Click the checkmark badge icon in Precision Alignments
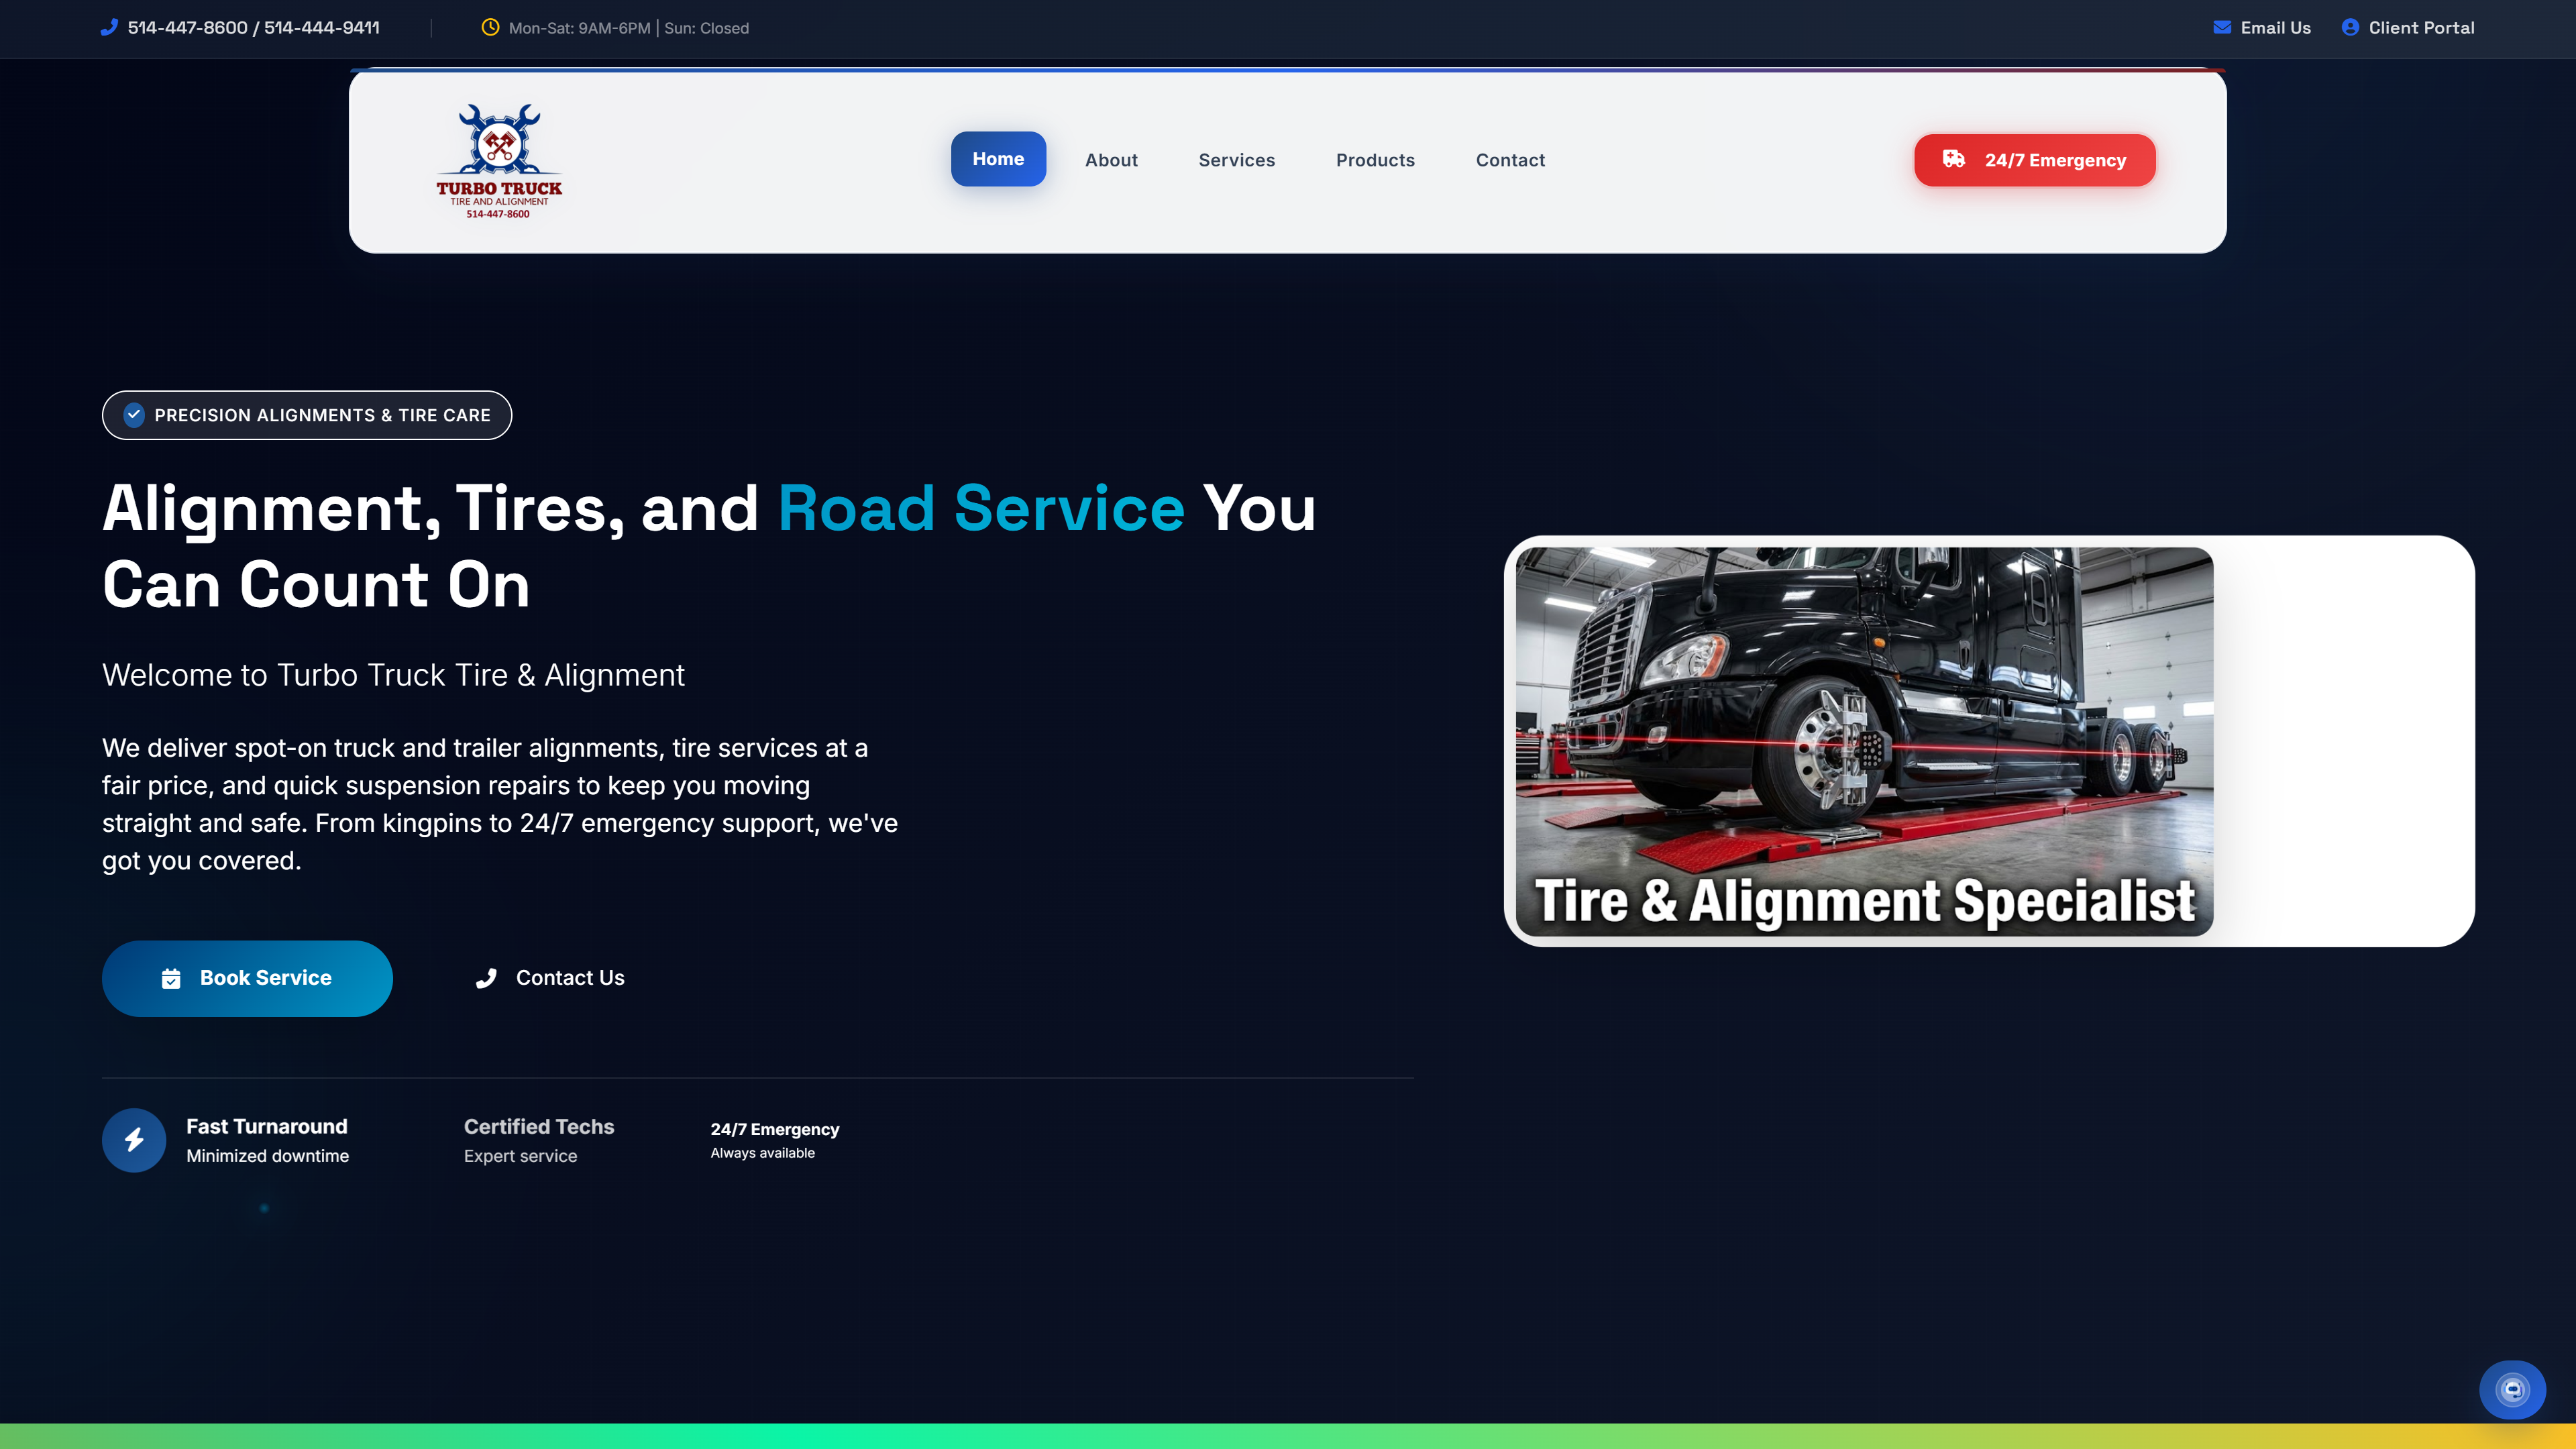The height and width of the screenshot is (1449, 2576). (134, 414)
